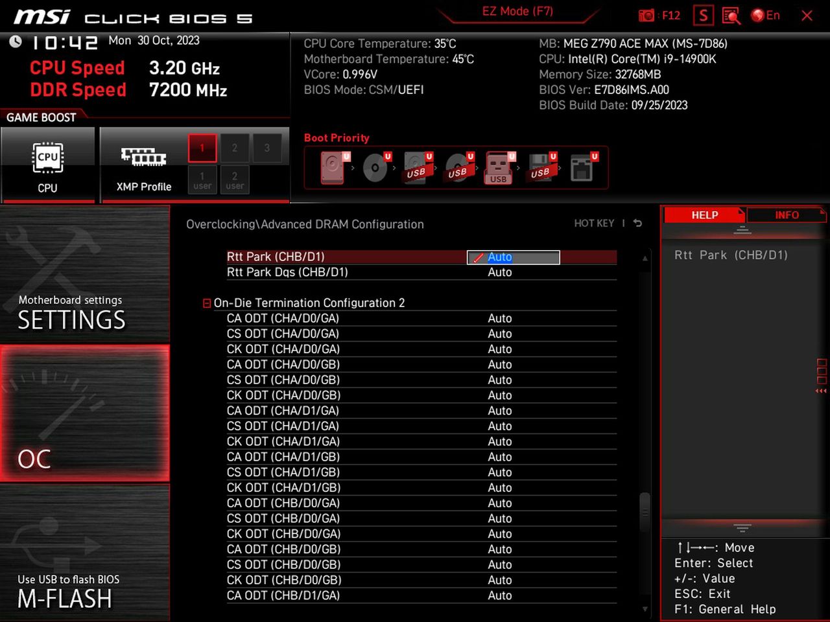Viewport: 830px width, 622px height.
Task: Select the network boot device icon
Action: (x=582, y=167)
